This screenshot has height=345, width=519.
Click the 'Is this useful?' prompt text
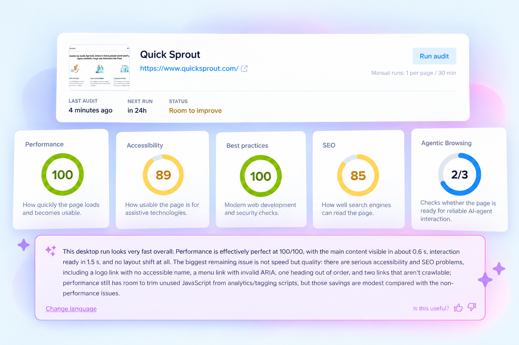click(431, 308)
